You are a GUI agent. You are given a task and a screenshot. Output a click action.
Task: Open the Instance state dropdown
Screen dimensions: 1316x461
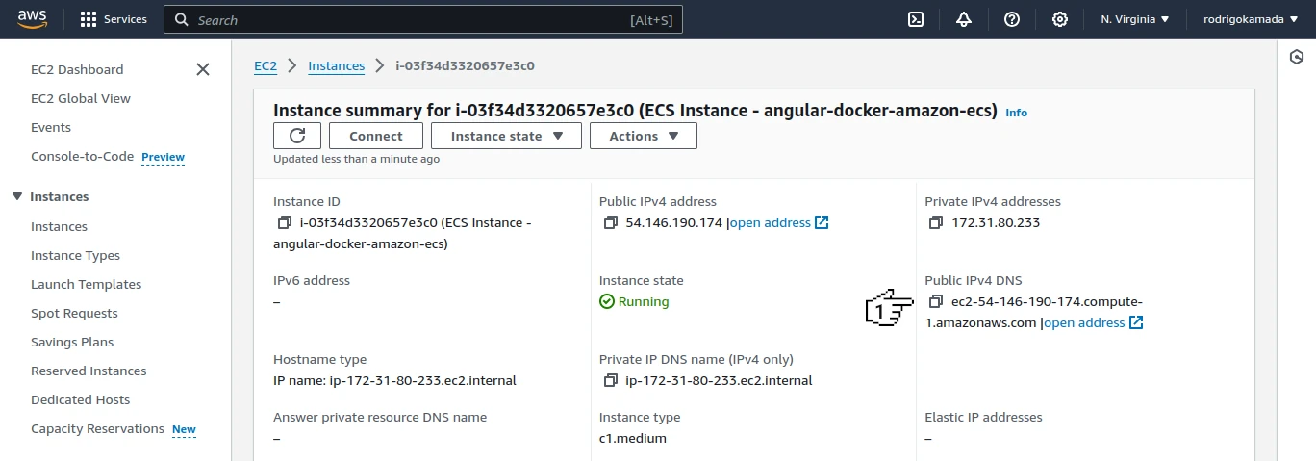click(506, 136)
